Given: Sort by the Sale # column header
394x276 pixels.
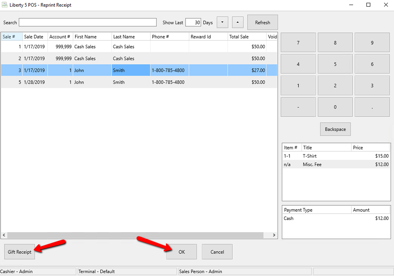Looking at the screenshot, I should tap(12, 37).
